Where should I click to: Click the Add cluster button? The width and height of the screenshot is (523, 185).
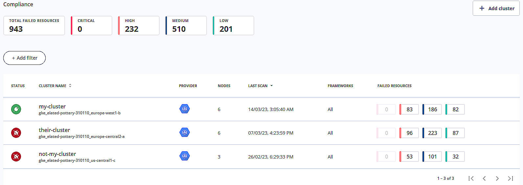pyautogui.click(x=496, y=8)
